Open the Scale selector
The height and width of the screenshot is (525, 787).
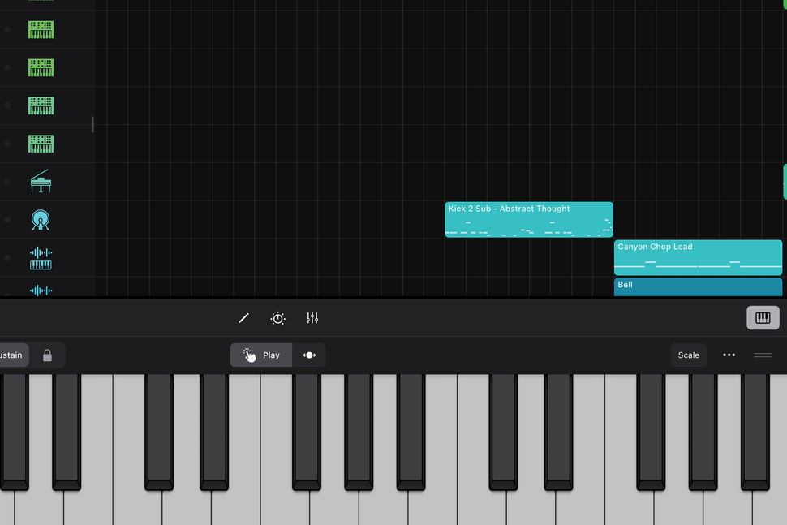[x=688, y=355]
